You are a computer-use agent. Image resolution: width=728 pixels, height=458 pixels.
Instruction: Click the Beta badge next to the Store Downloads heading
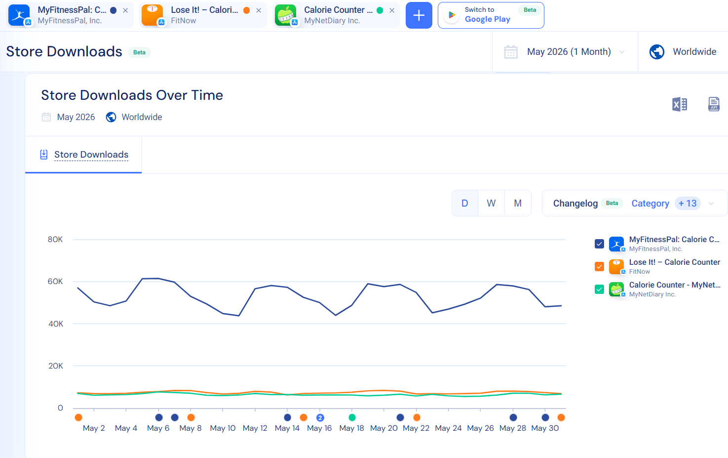point(140,52)
